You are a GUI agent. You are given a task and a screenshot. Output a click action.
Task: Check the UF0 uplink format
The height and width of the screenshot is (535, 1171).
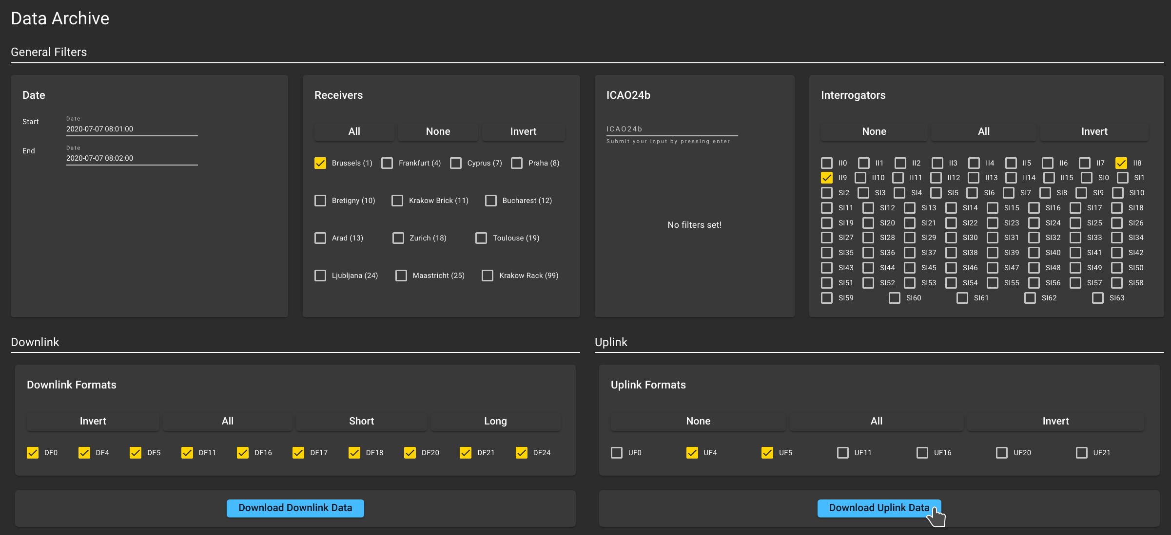pyautogui.click(x=617, y=453)
